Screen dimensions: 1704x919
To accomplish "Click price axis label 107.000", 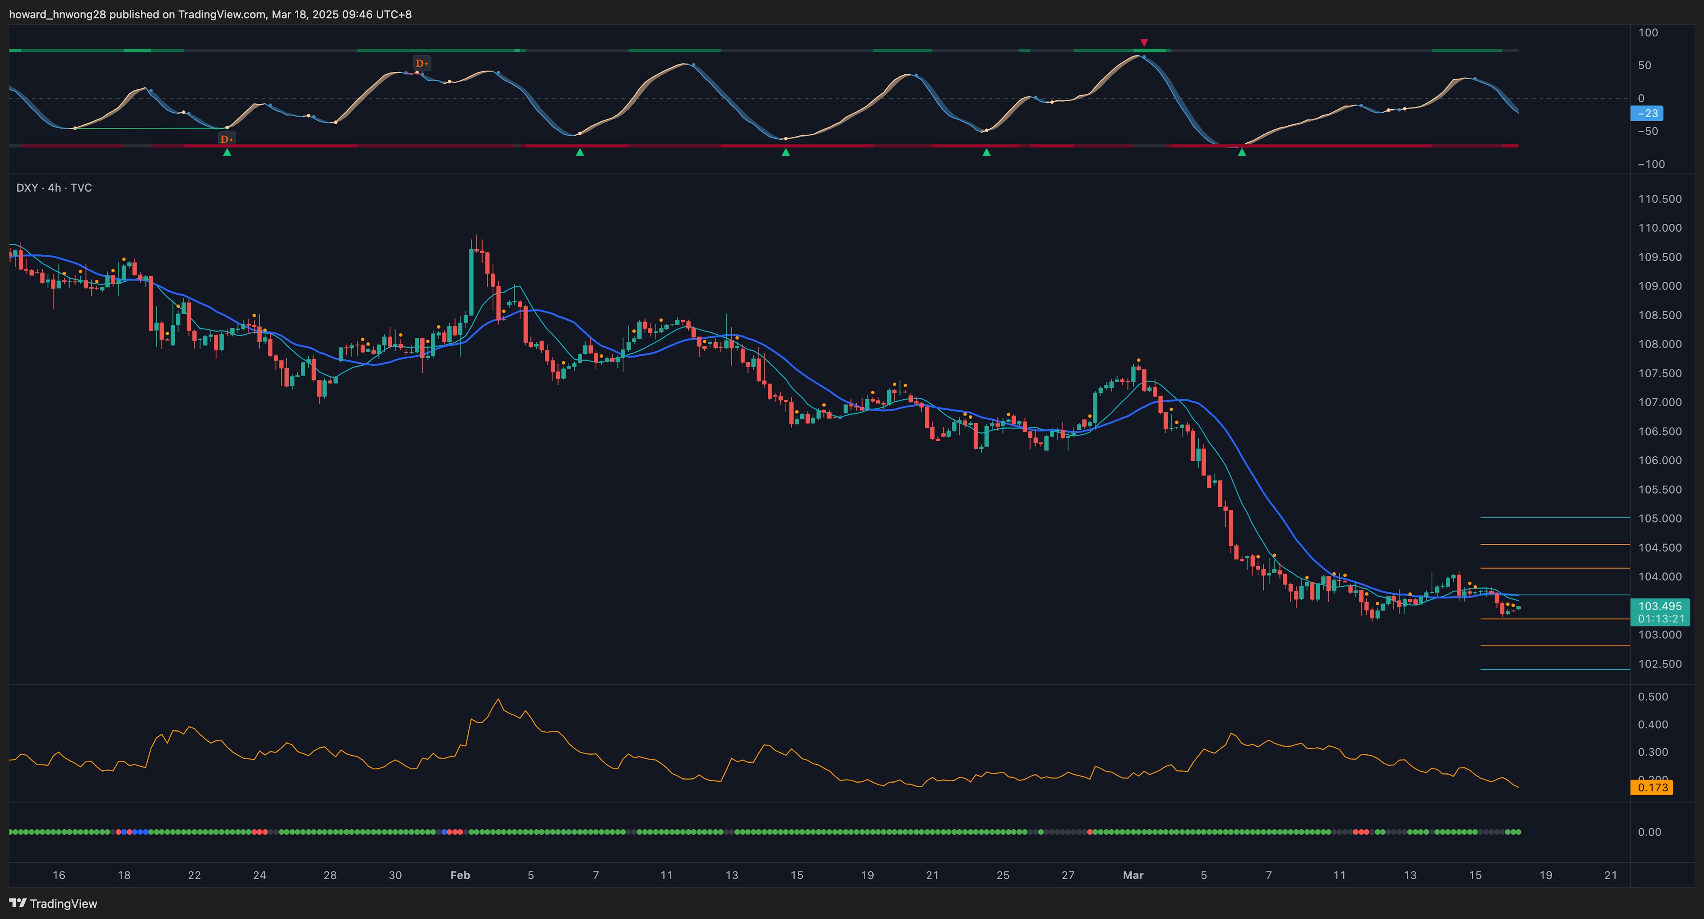I will click(x=1660, y=402).
